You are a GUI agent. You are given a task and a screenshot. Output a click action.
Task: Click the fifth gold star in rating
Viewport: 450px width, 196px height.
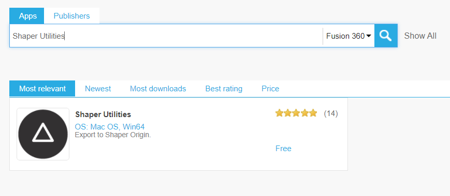pos(313,113)
